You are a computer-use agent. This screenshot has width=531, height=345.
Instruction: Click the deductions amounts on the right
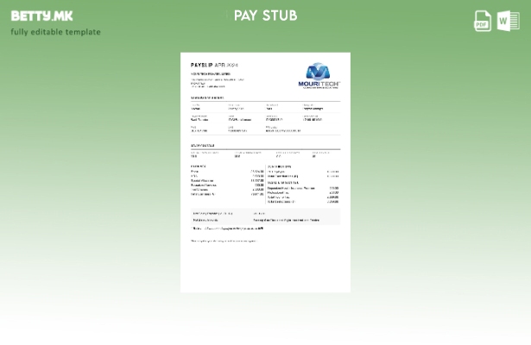click(332, 186)
